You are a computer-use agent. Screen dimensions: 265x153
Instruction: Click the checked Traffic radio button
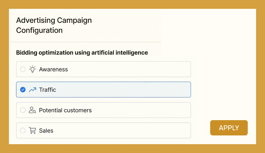click(x=23, y=90)
